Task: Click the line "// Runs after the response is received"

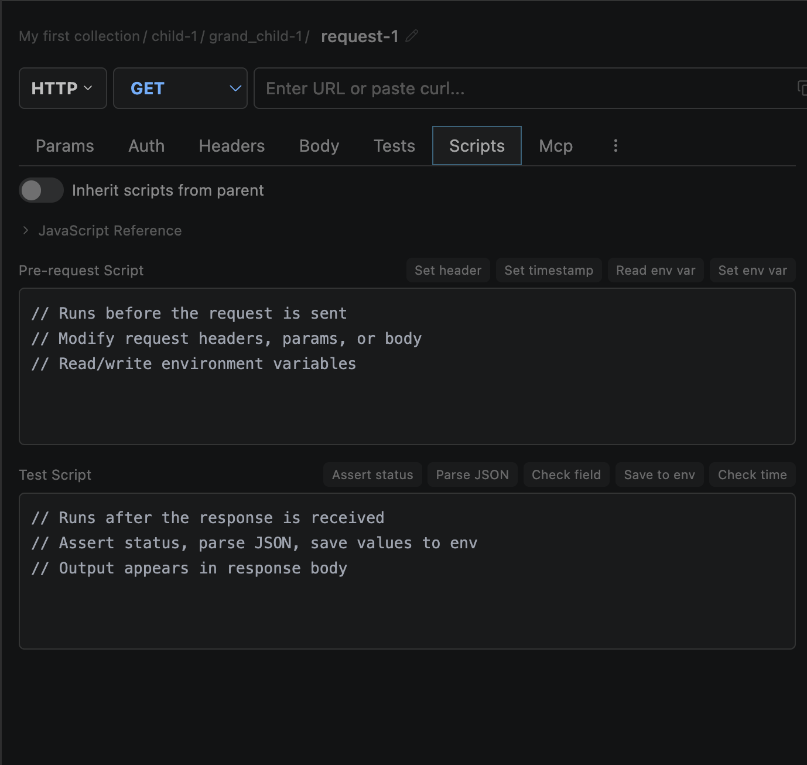Action: 208,518
